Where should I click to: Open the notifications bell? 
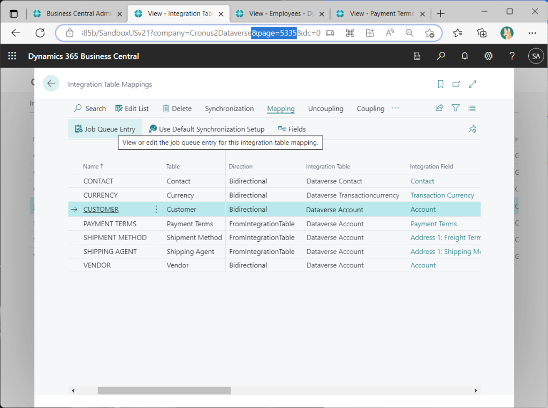pyautogui.click(x=465, y=56)
